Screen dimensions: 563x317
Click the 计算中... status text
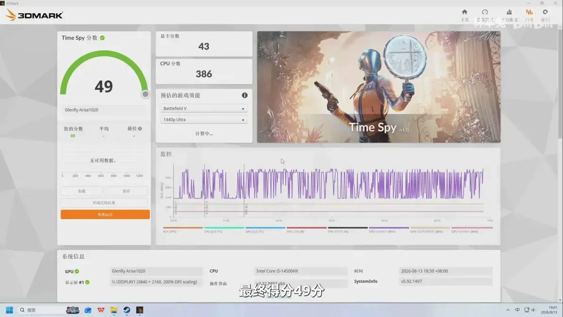coord(204,134)
